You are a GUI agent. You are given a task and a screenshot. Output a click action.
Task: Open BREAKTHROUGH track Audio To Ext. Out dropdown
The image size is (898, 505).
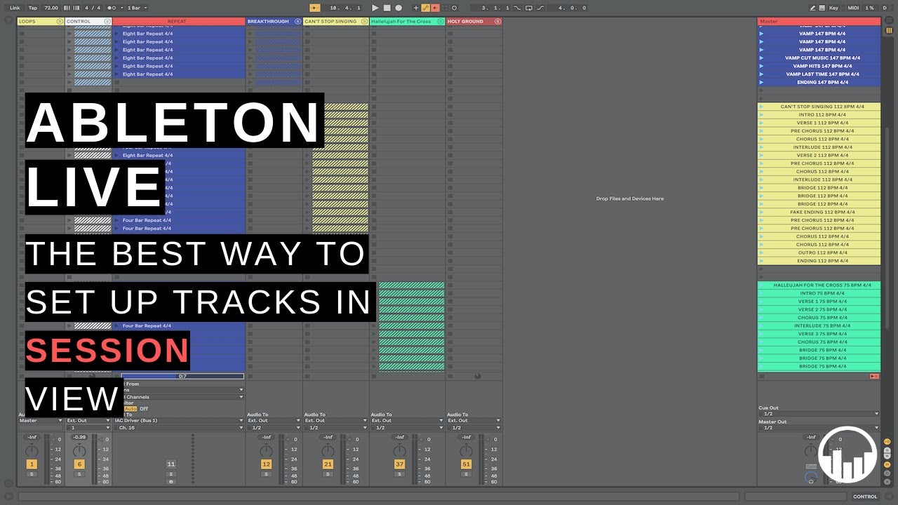click(274, 421)
